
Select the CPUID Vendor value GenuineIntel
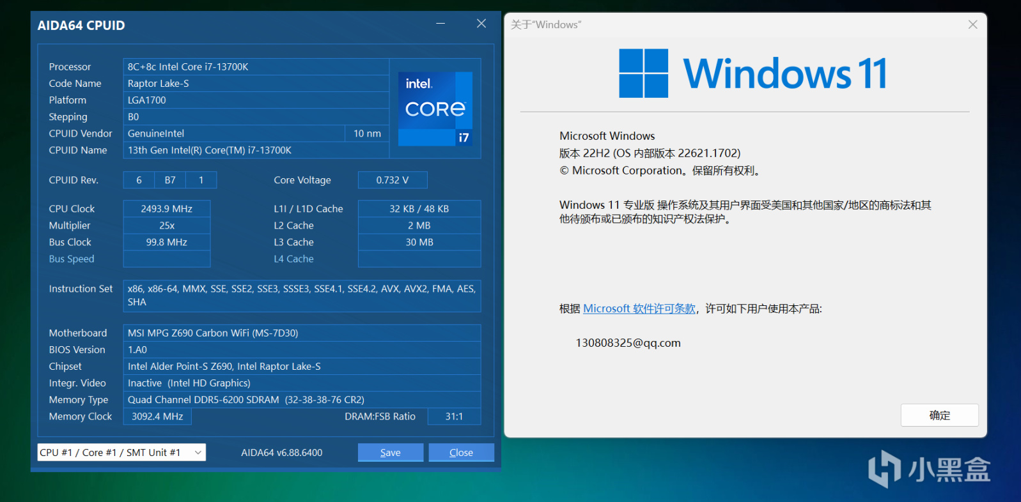pos(234,133)
